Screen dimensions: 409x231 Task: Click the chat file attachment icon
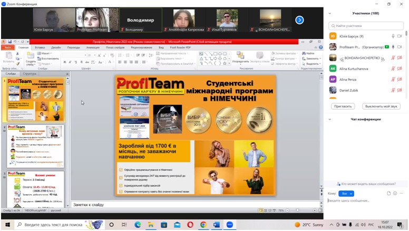[388, 194]
